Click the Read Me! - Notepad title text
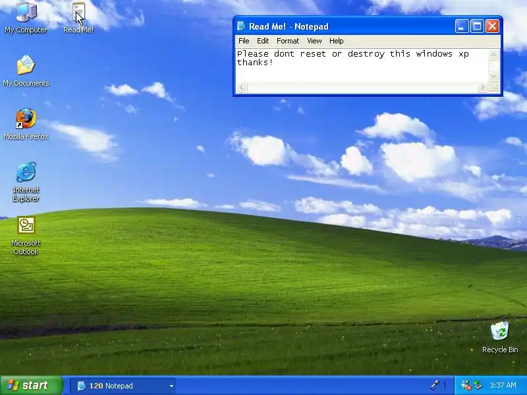The height and width of the screenshot is (395, 527). (x=289, y=26)
